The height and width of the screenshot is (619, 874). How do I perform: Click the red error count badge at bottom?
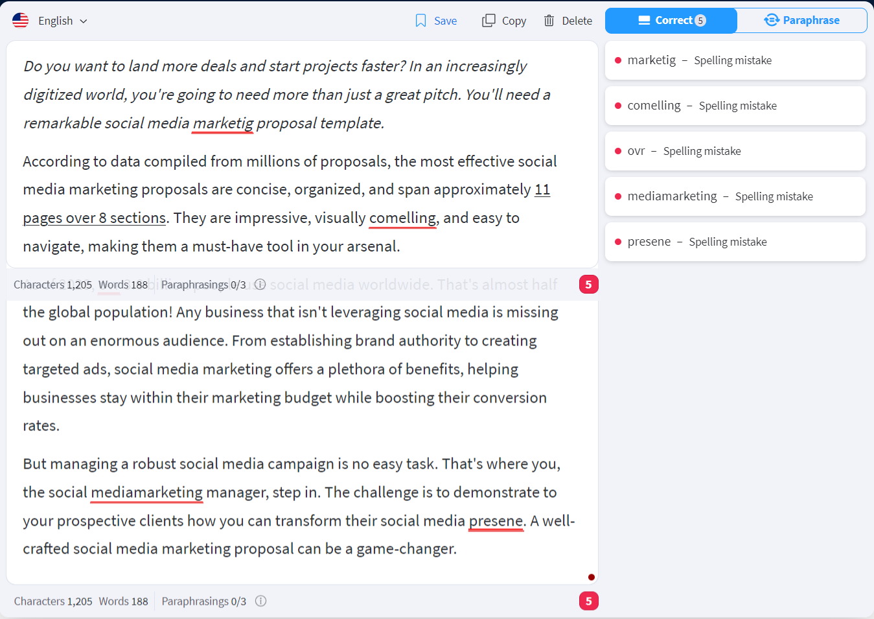(x=588, y=601)
